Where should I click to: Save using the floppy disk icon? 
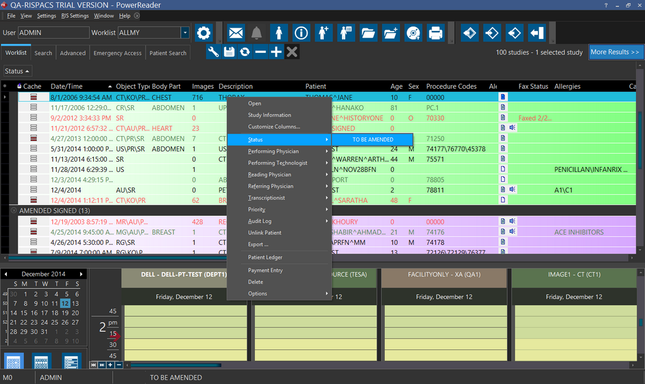[229, 52]
